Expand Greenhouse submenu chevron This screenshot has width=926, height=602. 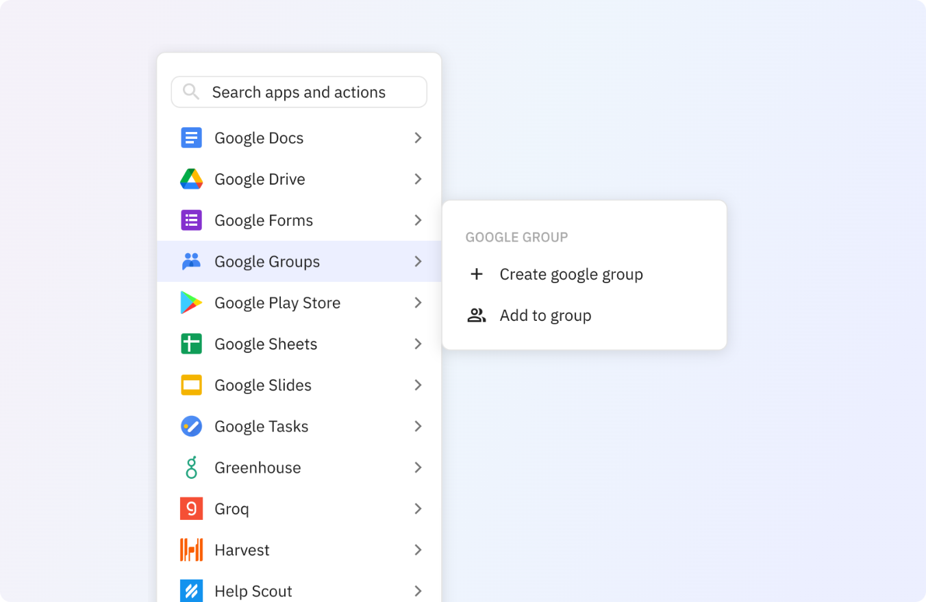pyautogui.click(x=418, y=467)
